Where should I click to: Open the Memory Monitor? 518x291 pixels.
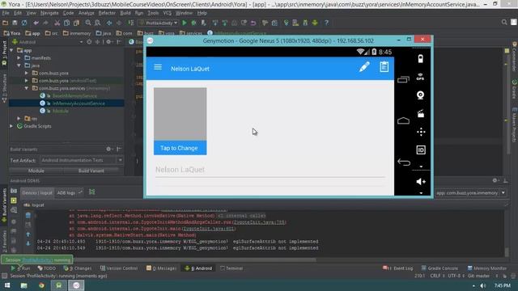[x=487, y=268]
